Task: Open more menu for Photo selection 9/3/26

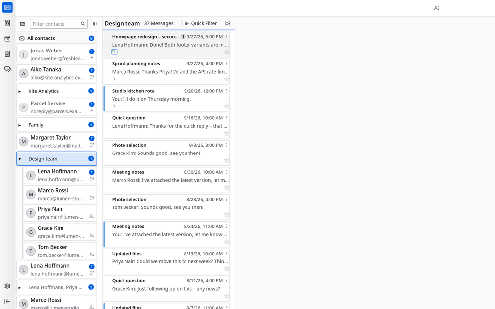Action: tap(226, 145)
